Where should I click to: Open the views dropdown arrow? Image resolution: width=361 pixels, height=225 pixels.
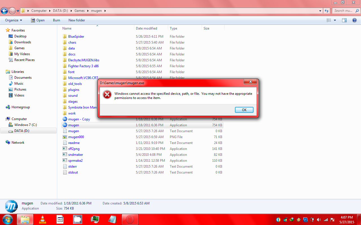[335, 20]
